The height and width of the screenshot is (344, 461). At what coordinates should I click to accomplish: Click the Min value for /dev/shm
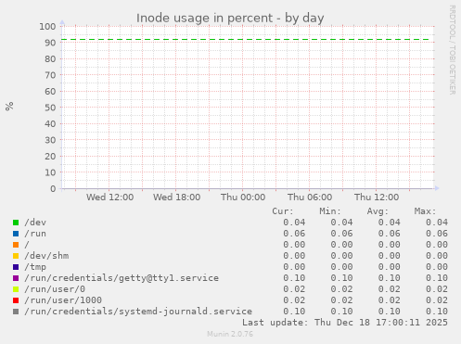pos(341,256)
